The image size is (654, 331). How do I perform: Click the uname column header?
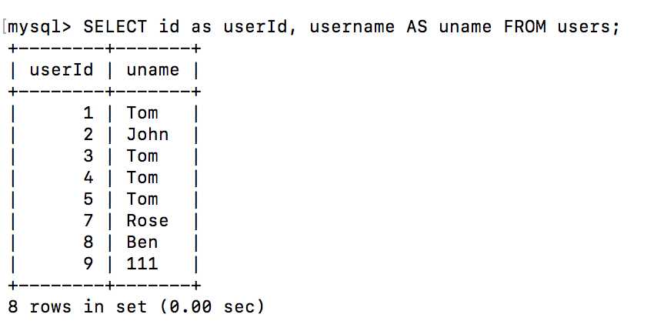point(152,70)
